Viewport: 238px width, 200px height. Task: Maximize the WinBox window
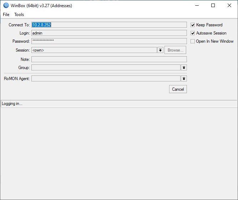[x=213, y=5]
